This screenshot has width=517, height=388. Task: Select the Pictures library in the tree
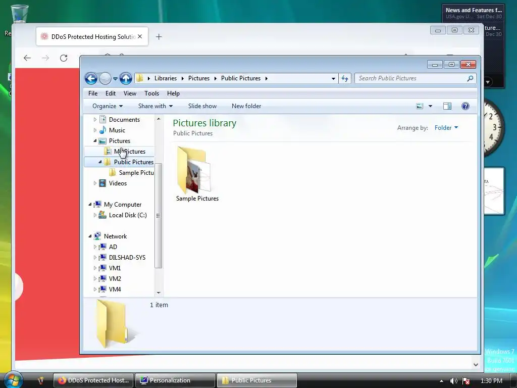pyautogui.click(x=119, y=140)
